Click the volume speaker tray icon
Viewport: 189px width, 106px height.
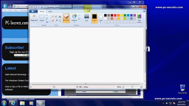coord(167,103)
